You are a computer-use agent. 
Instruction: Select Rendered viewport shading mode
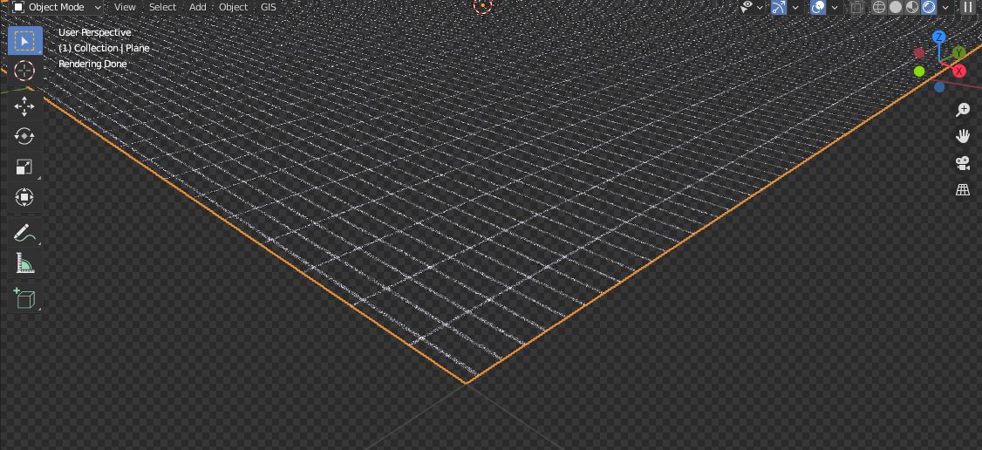(929, 7)
